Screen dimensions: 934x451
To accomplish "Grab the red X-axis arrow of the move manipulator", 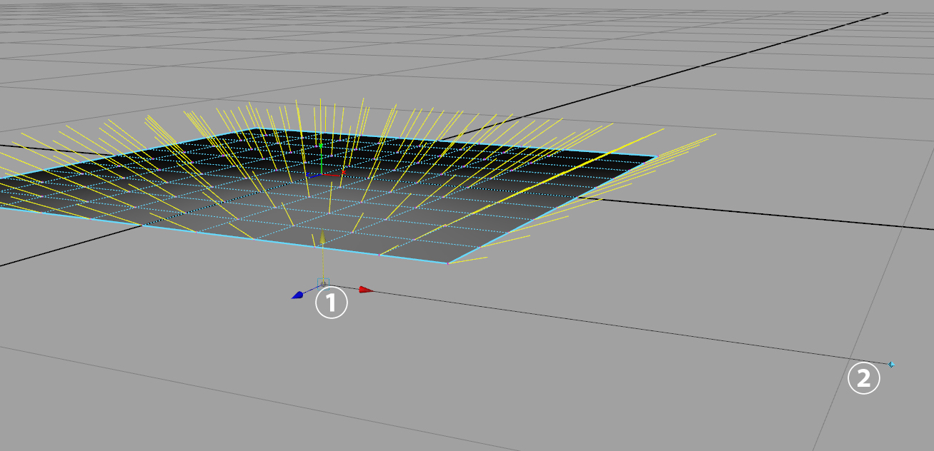I will click(366, 290).
